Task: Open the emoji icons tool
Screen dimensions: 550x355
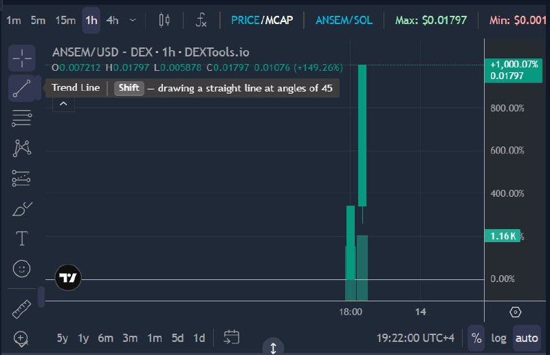Action: pos(22,268)
